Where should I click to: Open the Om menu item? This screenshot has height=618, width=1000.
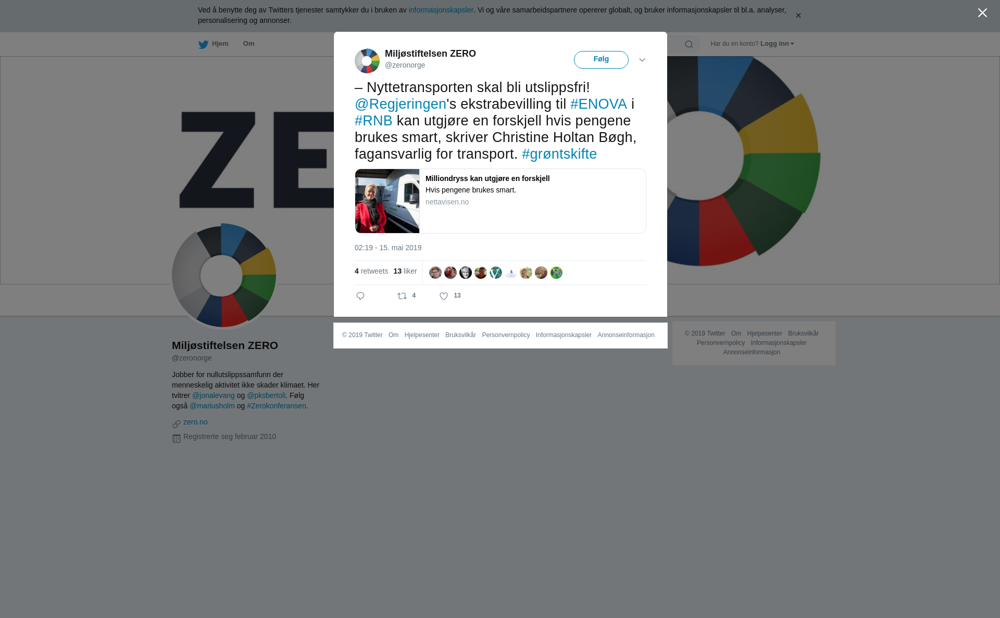pos(249,44)
